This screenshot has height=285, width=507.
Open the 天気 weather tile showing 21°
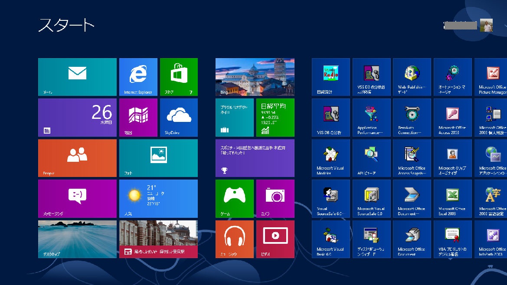(158, 199)
